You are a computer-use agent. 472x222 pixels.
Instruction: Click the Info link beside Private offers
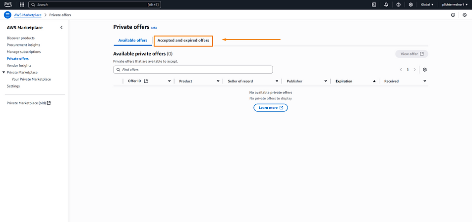pyautogui.click(x=154, y=28)
